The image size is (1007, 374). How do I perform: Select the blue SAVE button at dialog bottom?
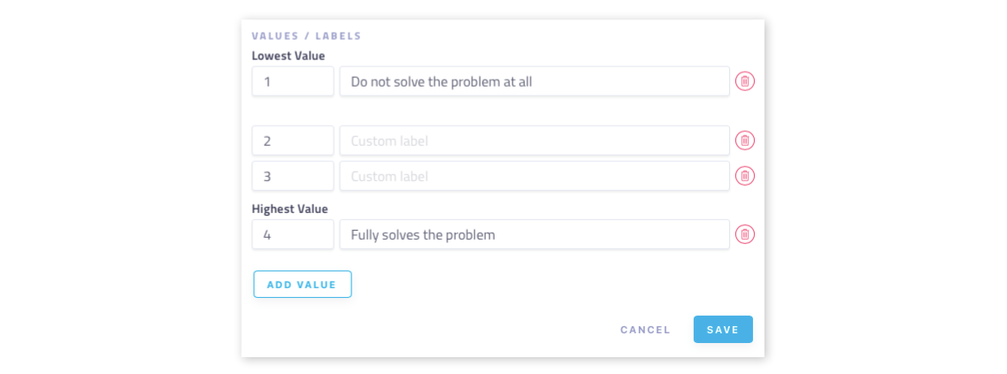723,330
